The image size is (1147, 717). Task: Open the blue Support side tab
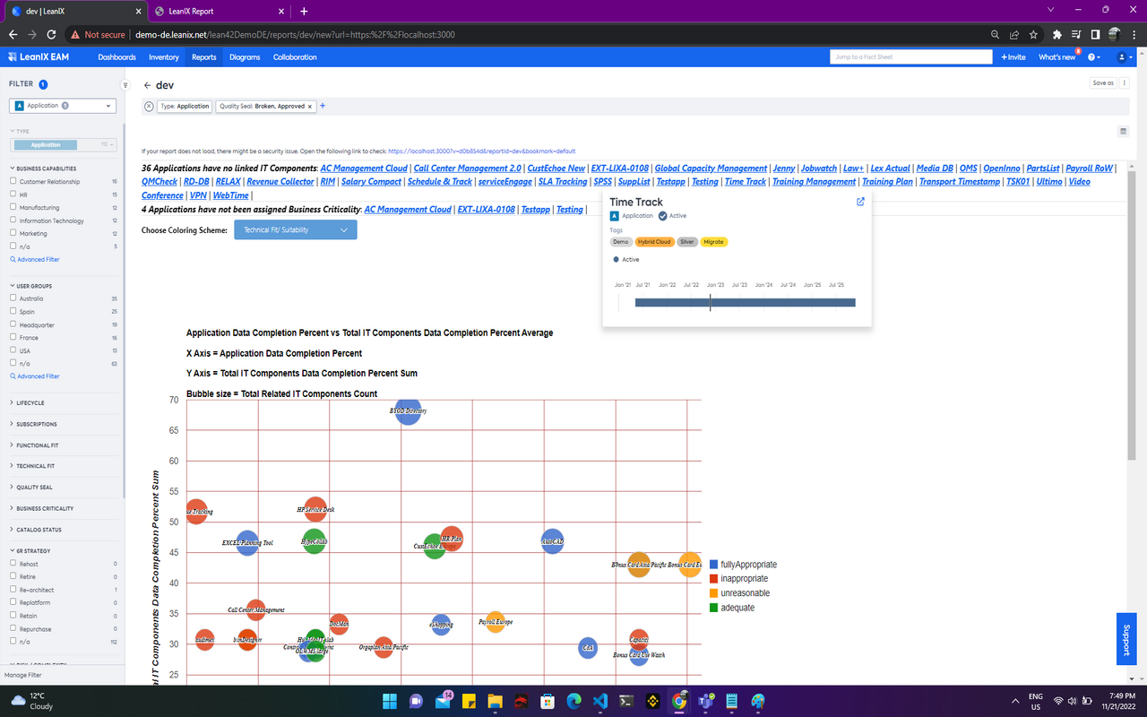(x=1126, y=638)
